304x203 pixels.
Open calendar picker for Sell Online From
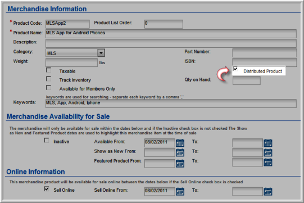pyautogui.click(x=180, y=191)
